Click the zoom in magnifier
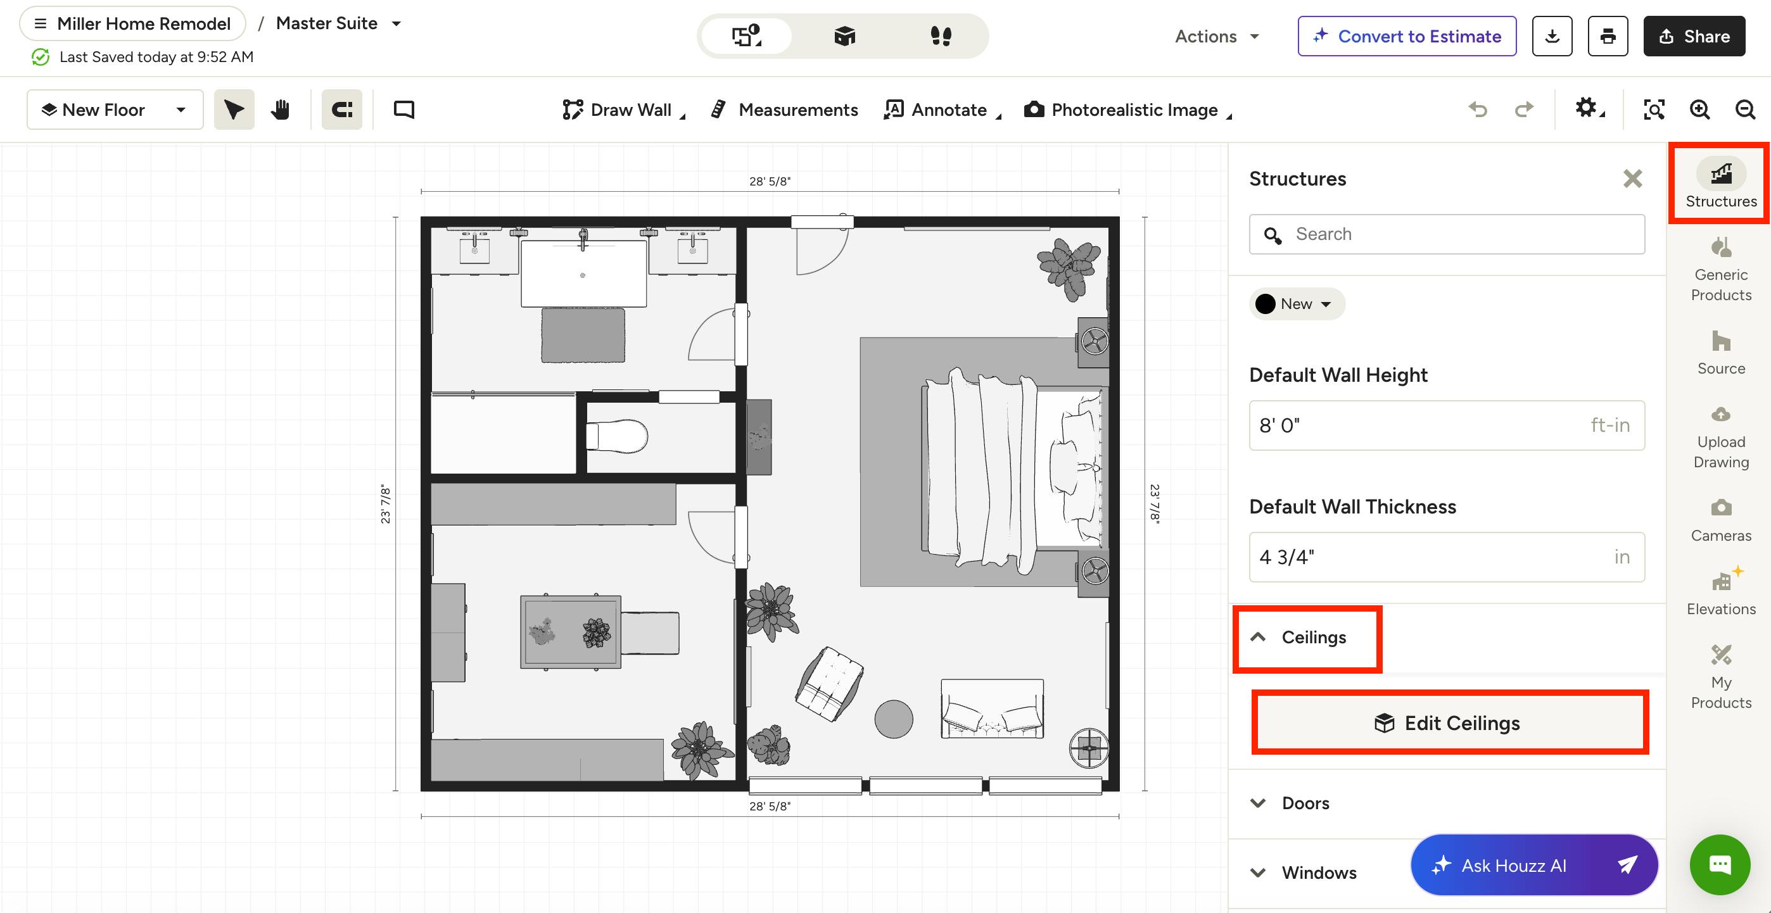 pyautogui.click(x=1699, y=110)
